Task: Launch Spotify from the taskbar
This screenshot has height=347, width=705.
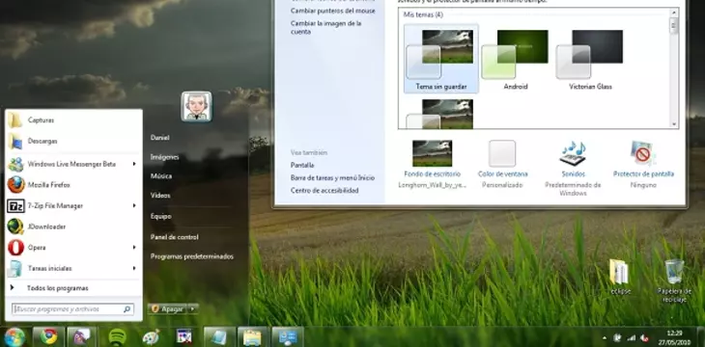Action: point(118,336)
